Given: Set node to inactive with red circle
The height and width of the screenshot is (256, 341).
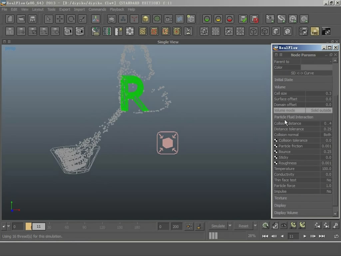Looking at the screenshot, I should 229,19.
